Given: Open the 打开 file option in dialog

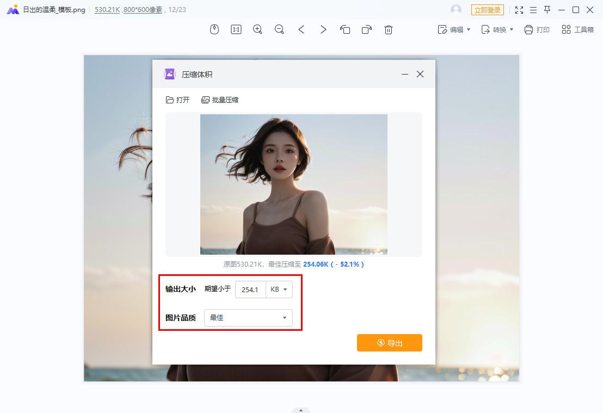Looking at the screenshot, I should click(x=178, y=100).
